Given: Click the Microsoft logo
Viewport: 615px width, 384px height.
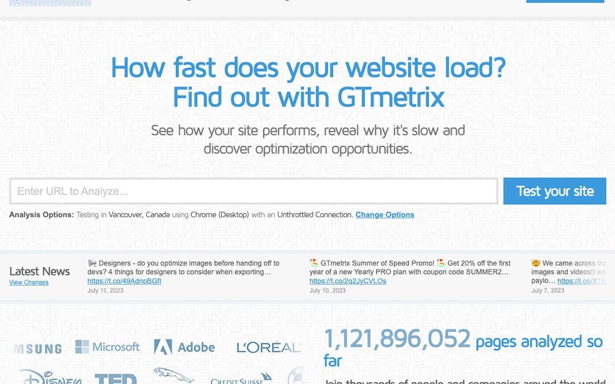Looking at the screenshot, I should pos(107,347).
